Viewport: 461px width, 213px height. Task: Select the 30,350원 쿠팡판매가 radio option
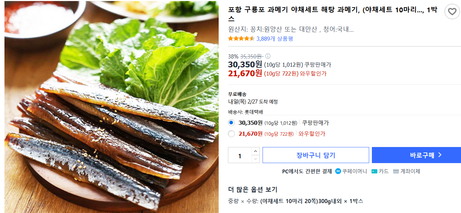(x=231, y=123)
